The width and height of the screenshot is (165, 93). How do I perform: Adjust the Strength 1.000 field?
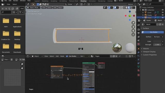(x=157, y=45)
